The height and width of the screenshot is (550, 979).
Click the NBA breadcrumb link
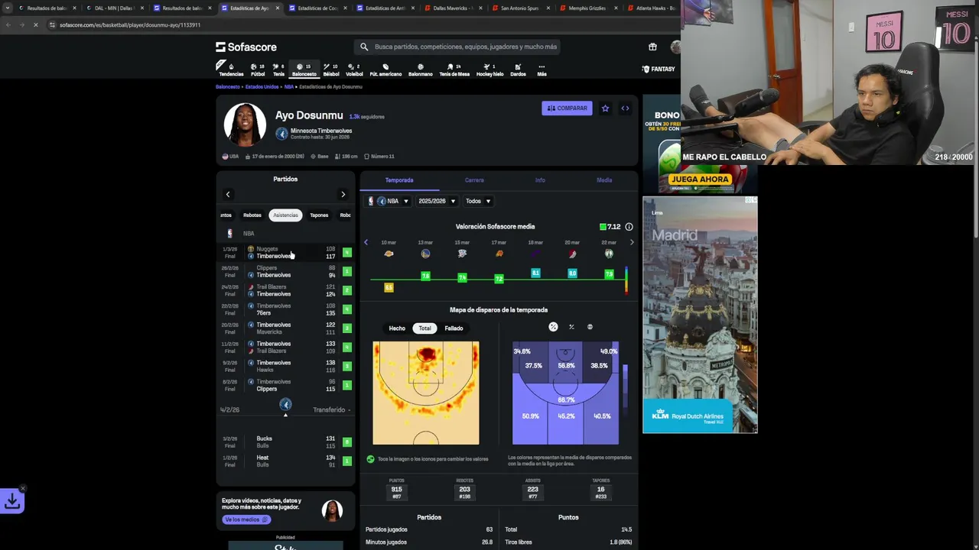point(289,87)
